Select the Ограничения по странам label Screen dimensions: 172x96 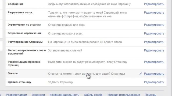[24, 25]
